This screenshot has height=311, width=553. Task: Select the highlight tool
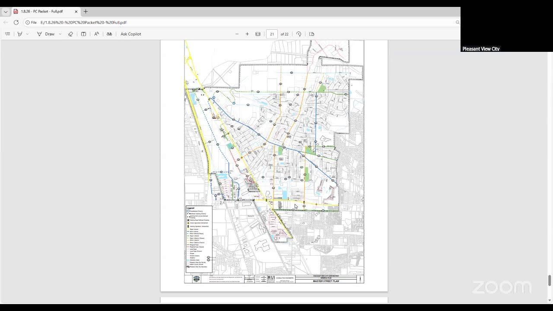pos(19,34)
